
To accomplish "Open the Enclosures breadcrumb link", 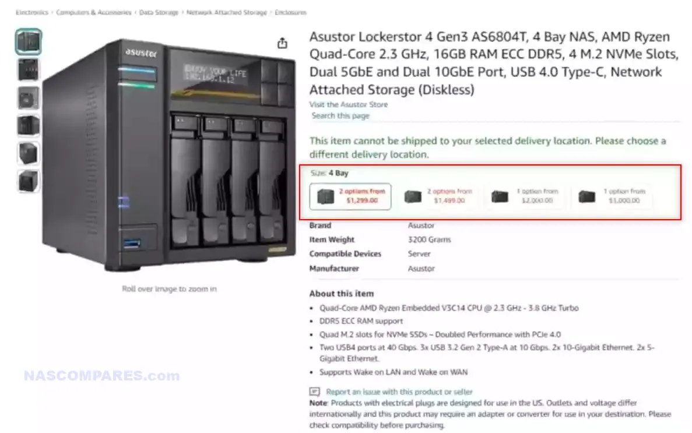I will (x=290, y=12).
